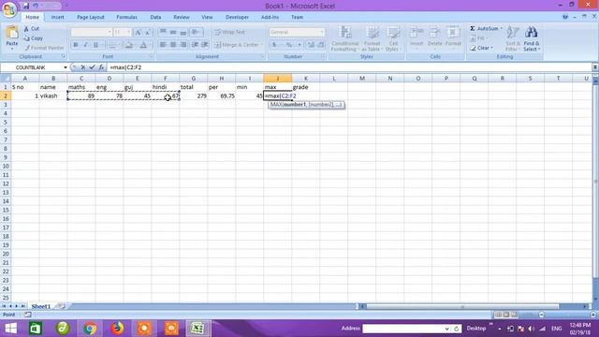The image size is (599, 337).
Task: Click cell containing 'vikash'
Action: pos(53,95)
